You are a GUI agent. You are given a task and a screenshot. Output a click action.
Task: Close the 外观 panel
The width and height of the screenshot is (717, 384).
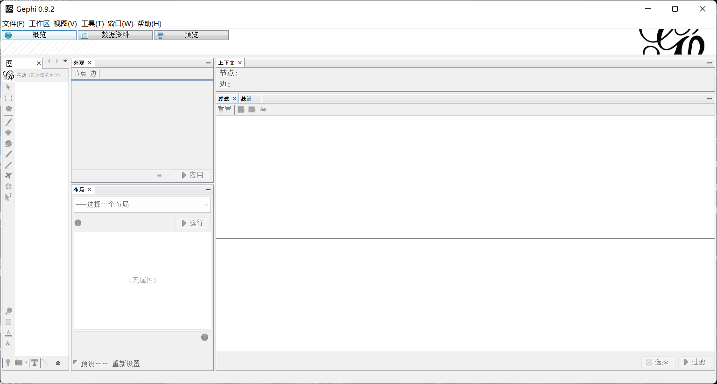[x=90, y=63]
